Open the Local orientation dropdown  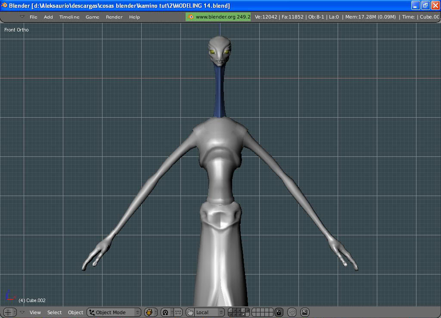point(209,312)
